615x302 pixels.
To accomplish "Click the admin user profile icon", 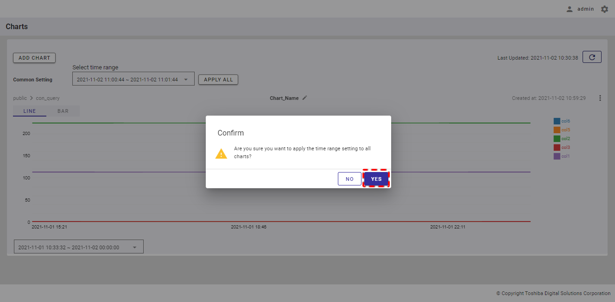I will (x=570, y=9).
